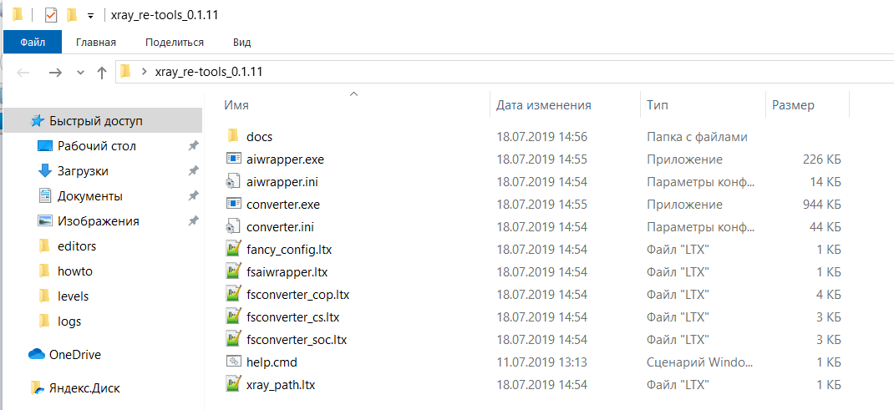
Task: Click the 226 КБ size cell
Action: pyautogui.click(x=821, y=159)
